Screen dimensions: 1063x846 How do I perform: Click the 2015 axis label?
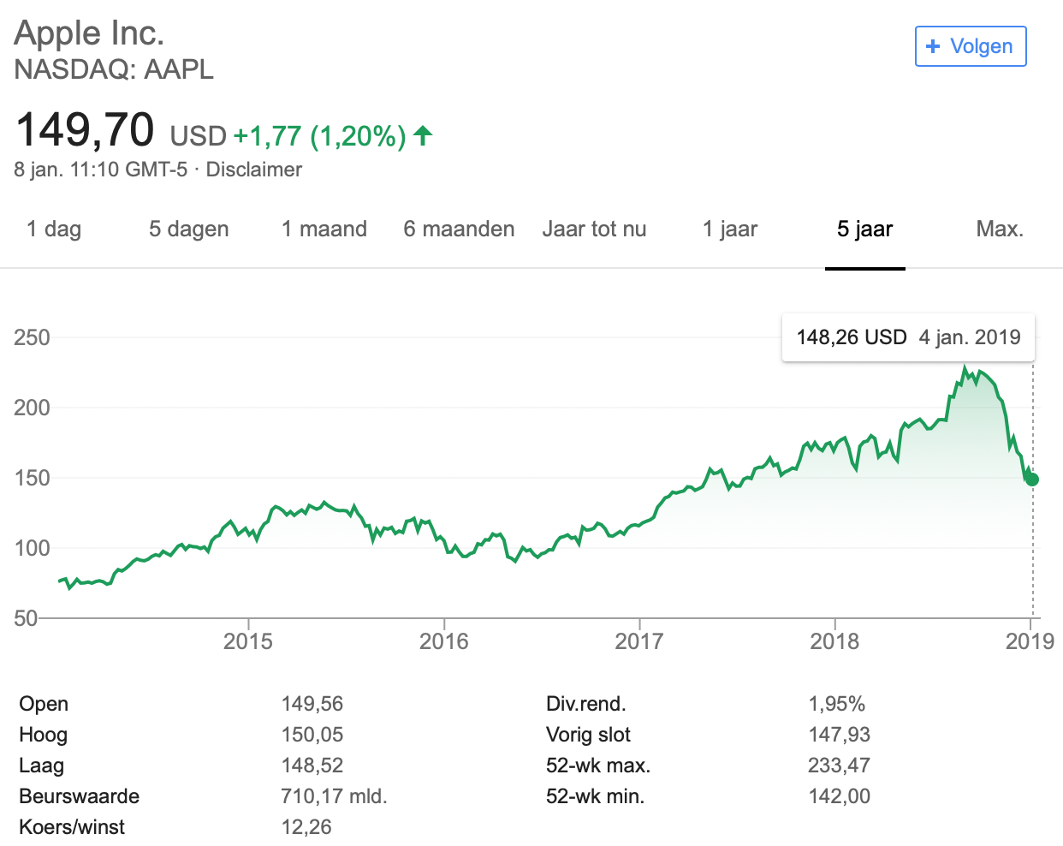[248, 641]
